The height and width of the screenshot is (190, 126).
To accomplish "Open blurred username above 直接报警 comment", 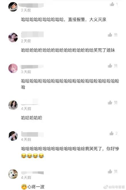I will click(x=32, y=5).
